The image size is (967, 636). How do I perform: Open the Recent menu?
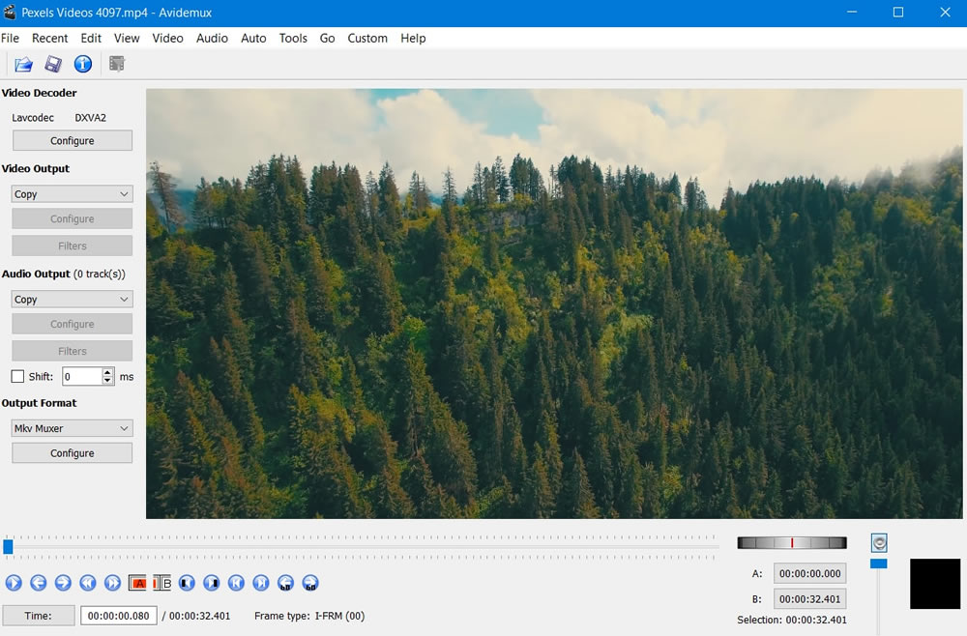pyautogui.click(x=50, y=39)
